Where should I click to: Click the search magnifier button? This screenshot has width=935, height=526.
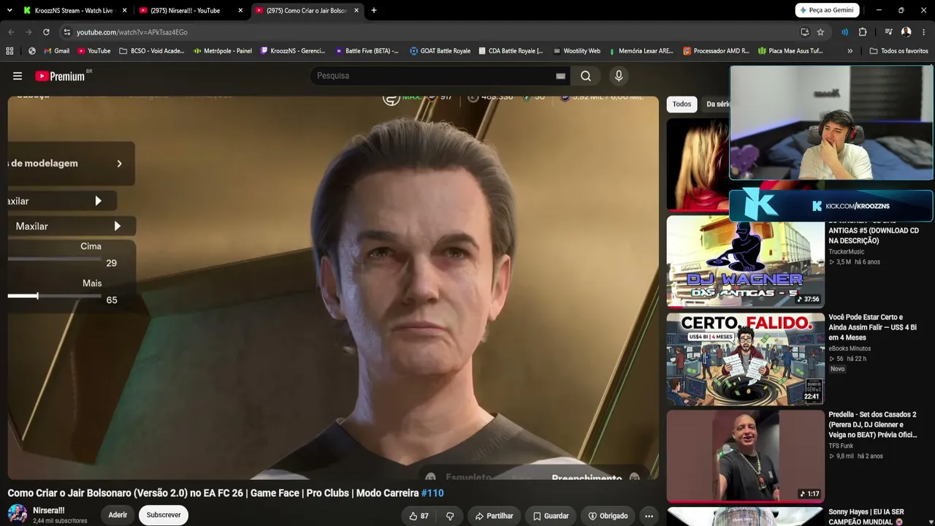586,76
